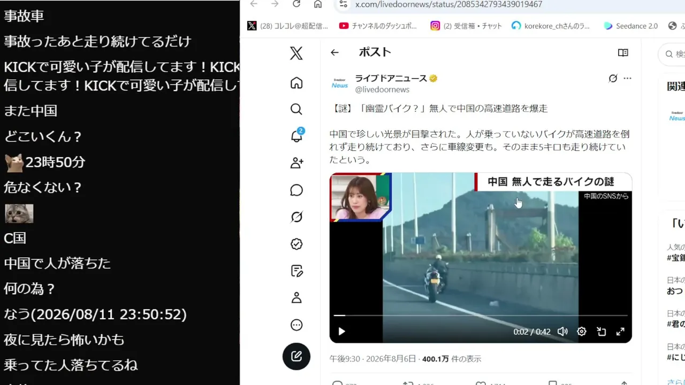
Task: Click the chat message 危なくない？
Action: tap(43, 188)
